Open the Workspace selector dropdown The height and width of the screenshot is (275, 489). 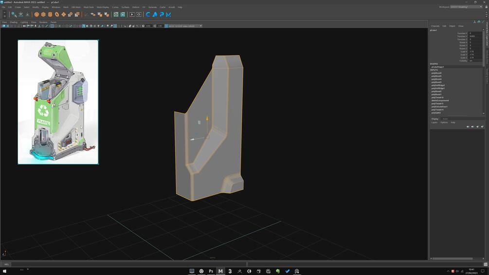(x=466, y=7)
